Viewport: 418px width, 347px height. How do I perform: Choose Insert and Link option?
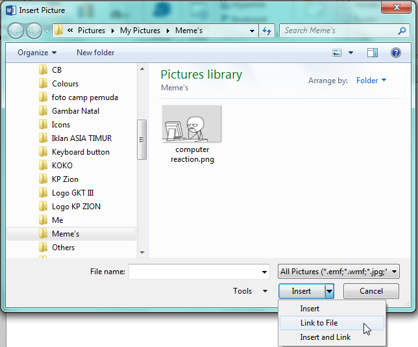point(332,337)
